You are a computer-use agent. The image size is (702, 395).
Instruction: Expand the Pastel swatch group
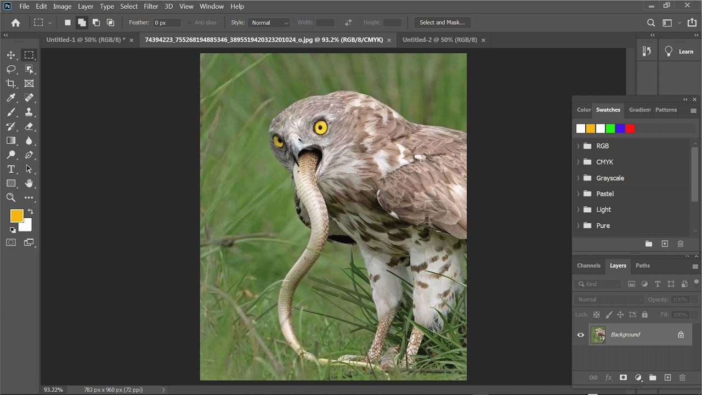[578, 194]
